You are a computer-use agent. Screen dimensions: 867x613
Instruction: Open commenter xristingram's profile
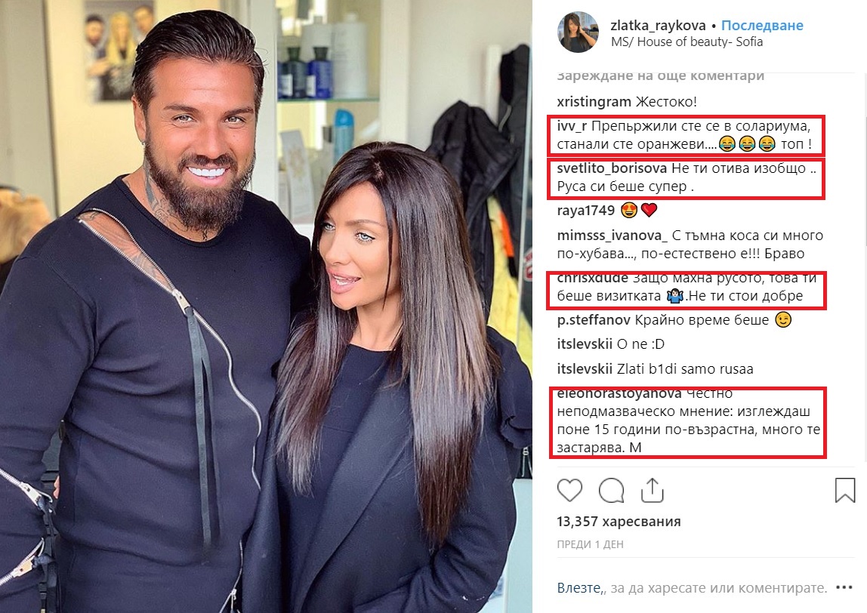(x=594, y=102)
